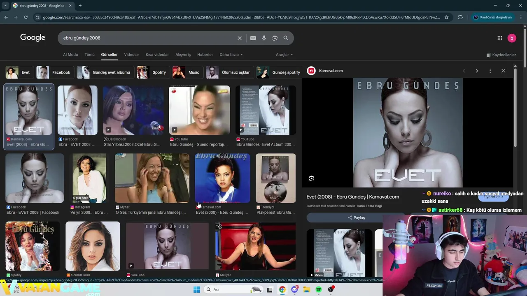This screenshot has height=296, width=527.
Task: Expand the Araçlar tools dropdown
Action: (284, 54)
